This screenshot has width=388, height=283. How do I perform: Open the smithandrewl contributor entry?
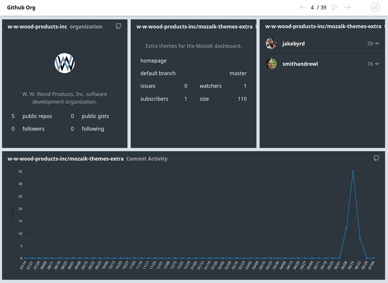(322, 64)
